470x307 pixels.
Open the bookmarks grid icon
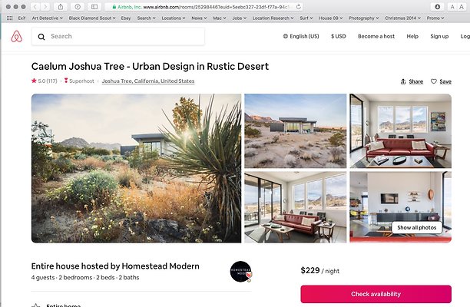[9, 18]
